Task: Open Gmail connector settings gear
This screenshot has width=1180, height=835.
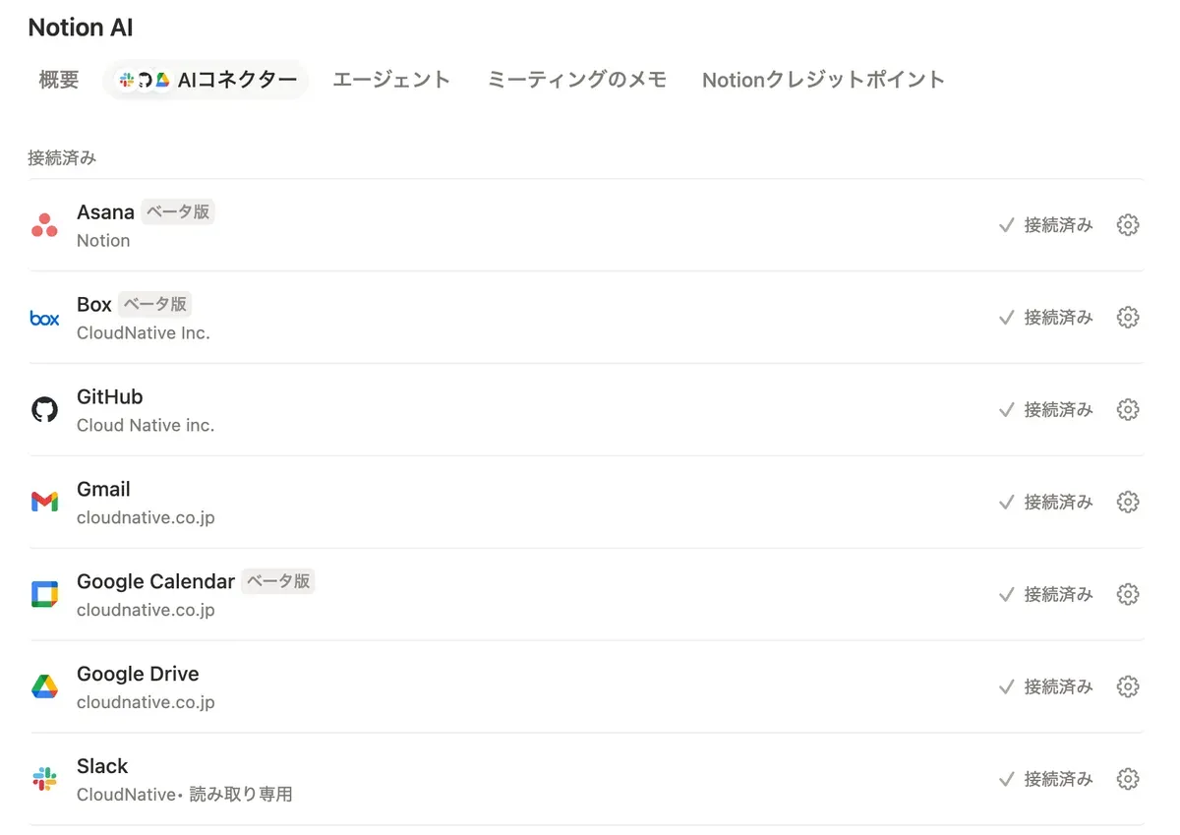Action: click(x=1128, y=503)
